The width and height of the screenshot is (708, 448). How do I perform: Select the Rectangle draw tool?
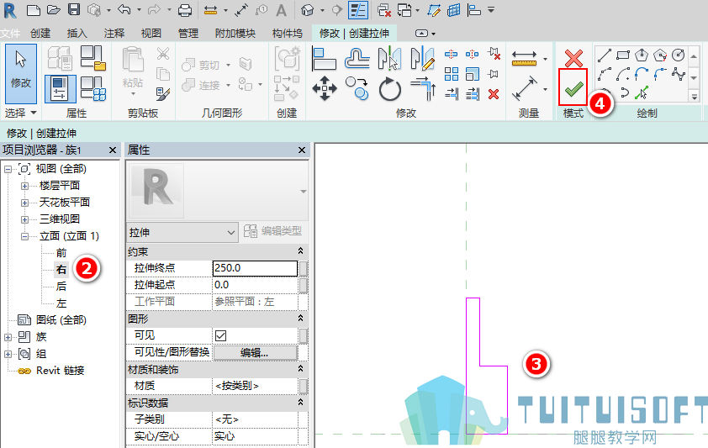click(623, 55)
